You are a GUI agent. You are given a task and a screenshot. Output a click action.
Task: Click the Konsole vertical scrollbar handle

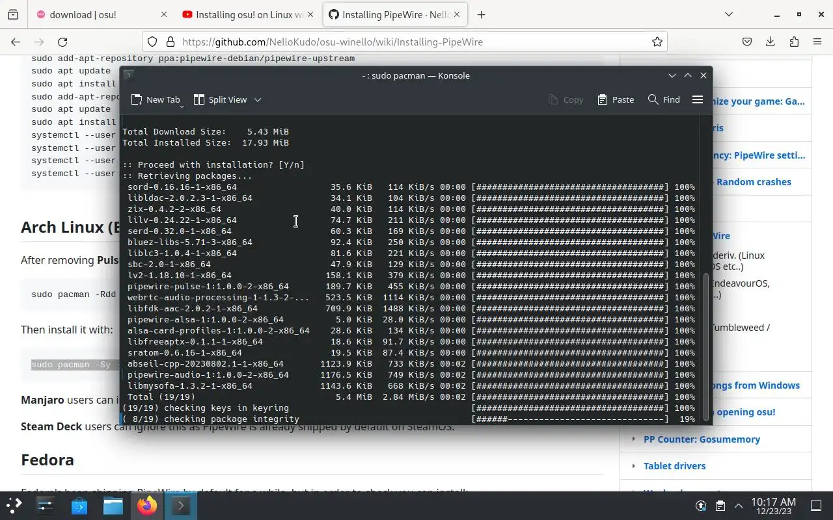(707, 346)
